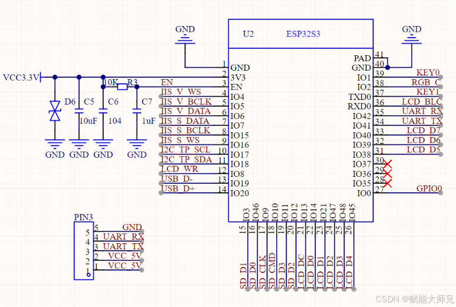
Task: Select the R3 resistor symbol
Action: [122, 87]
